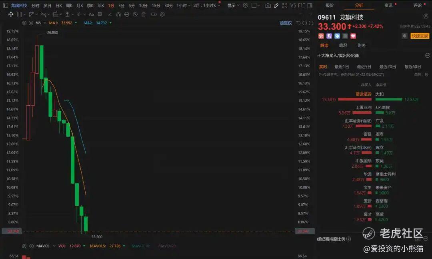Open chart settings gear beside 显示

(x=246, y=5)
